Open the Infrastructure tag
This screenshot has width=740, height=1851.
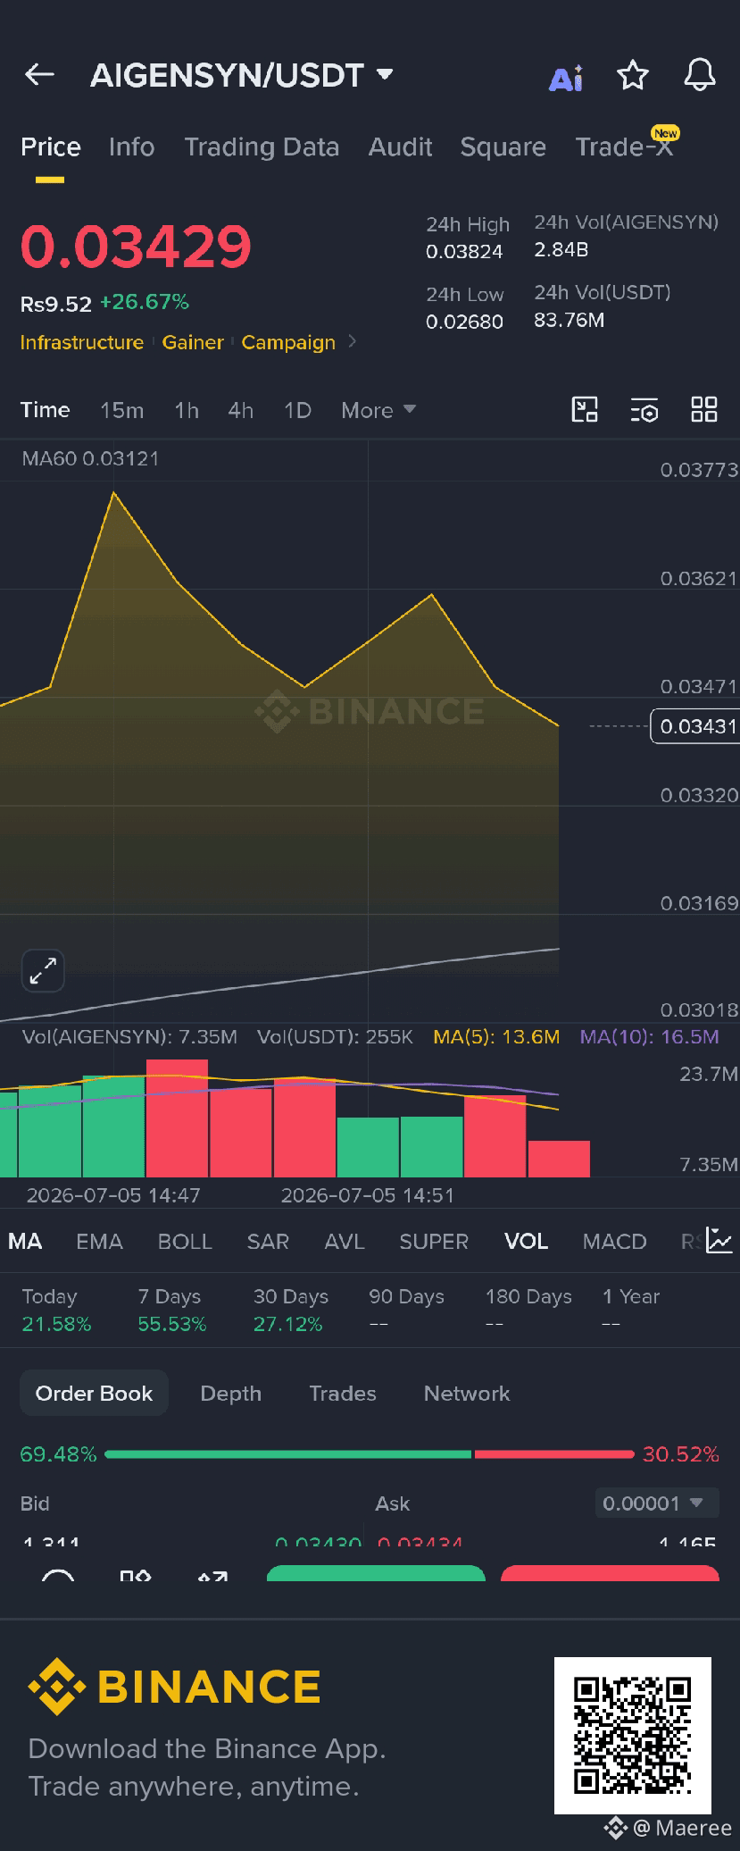tap(81, 342)
